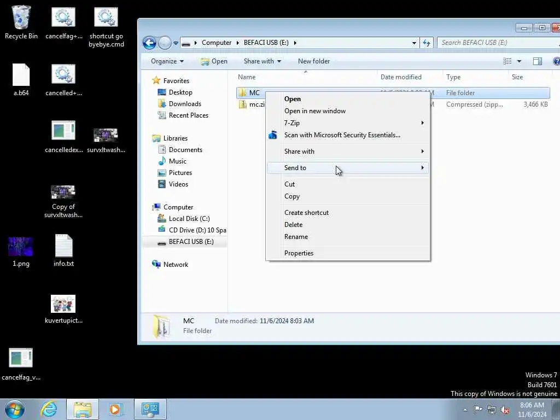
Task: Select Recent Places in Favorites
Action: point(188,115)
